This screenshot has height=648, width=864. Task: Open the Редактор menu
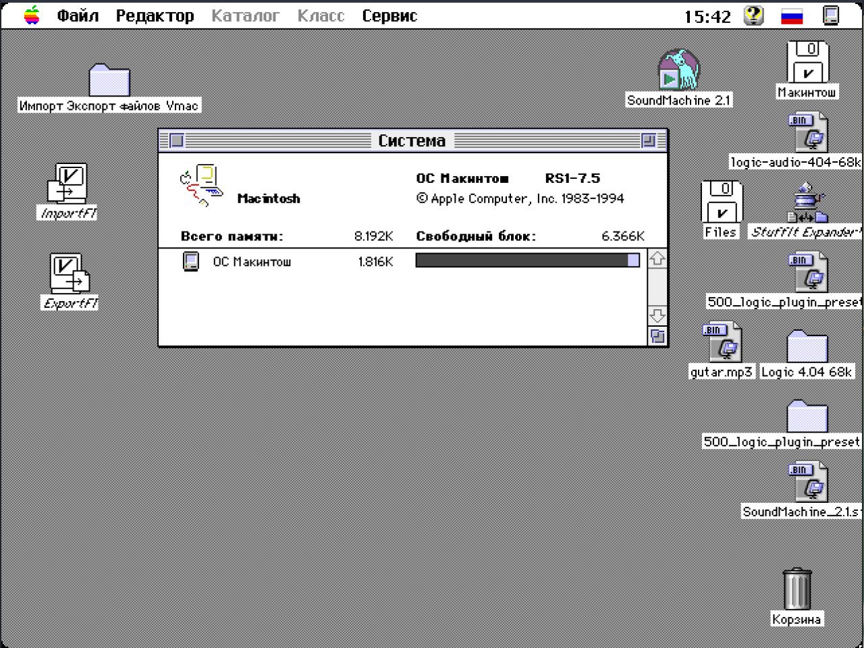pyautogui.click(x=155, y=16)
